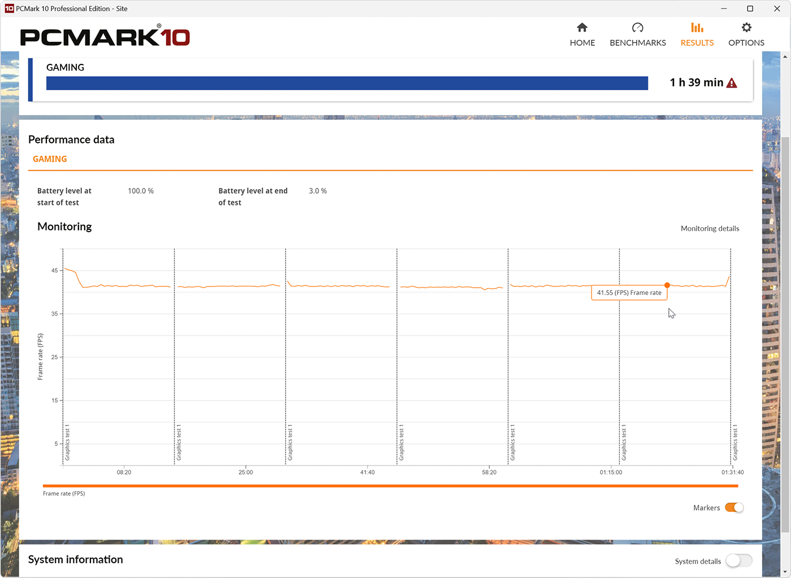
Task: Click the 25 value on the FPS axis
Action: click(x=54, y=357)
